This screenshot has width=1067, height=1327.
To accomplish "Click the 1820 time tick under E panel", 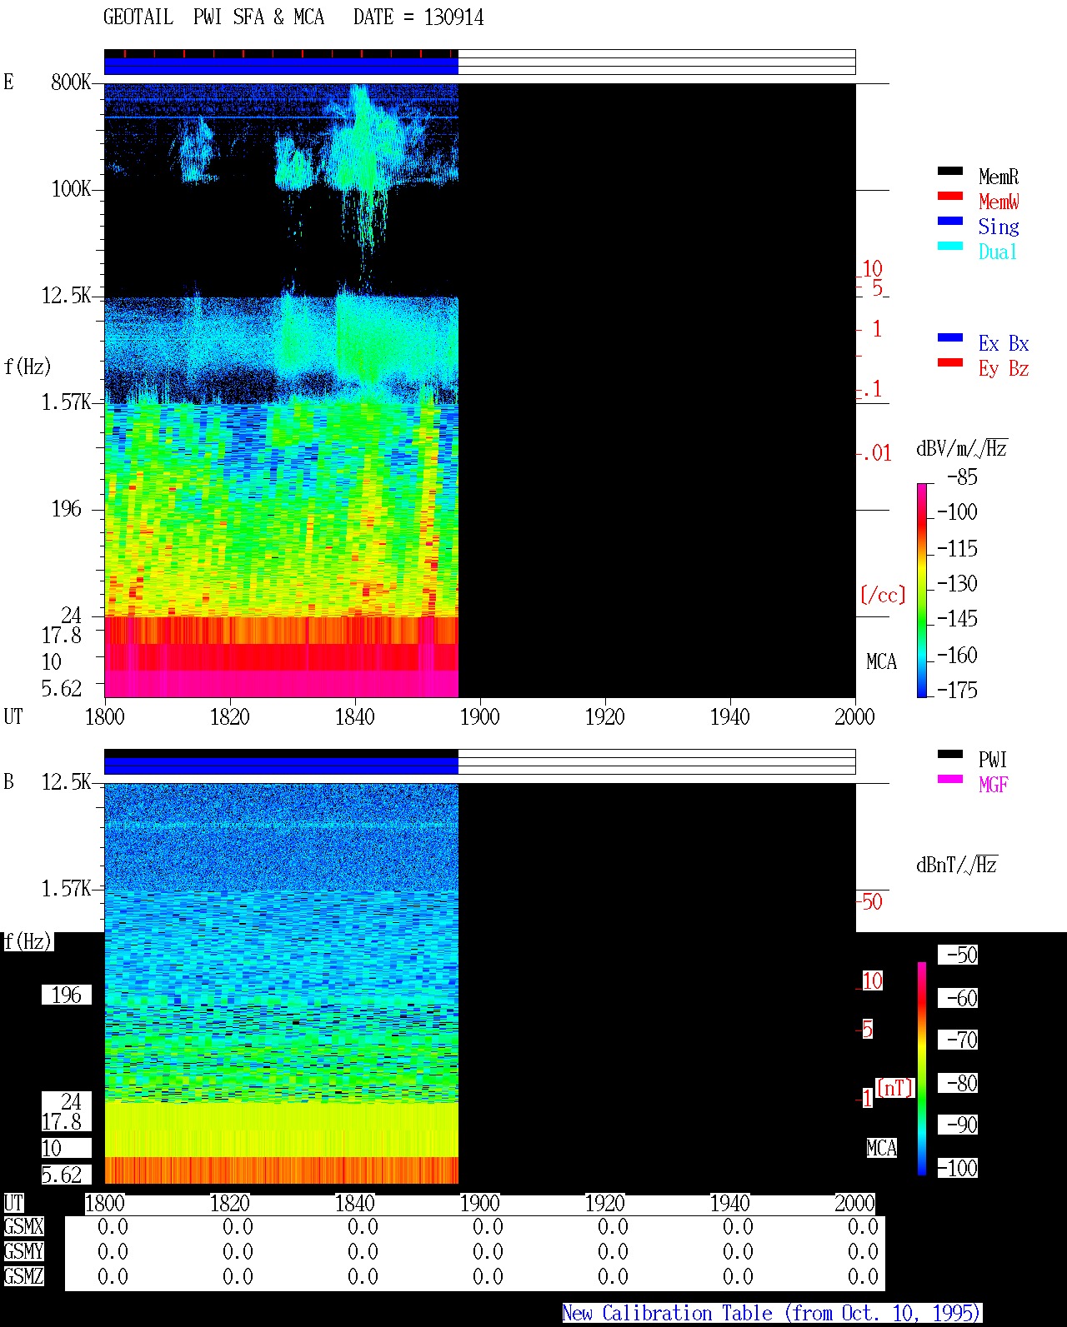I will [x=229, y=716].
